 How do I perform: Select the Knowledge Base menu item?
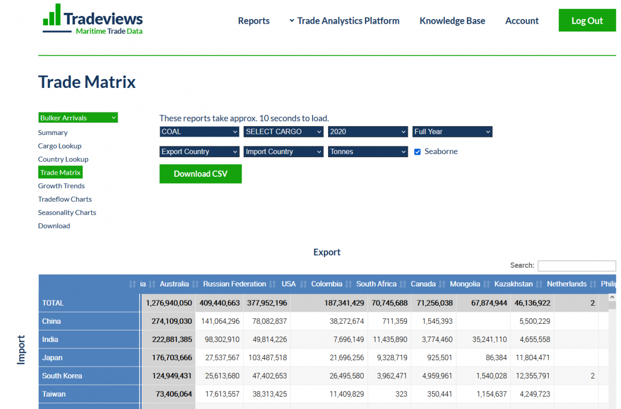coord(452,21)
